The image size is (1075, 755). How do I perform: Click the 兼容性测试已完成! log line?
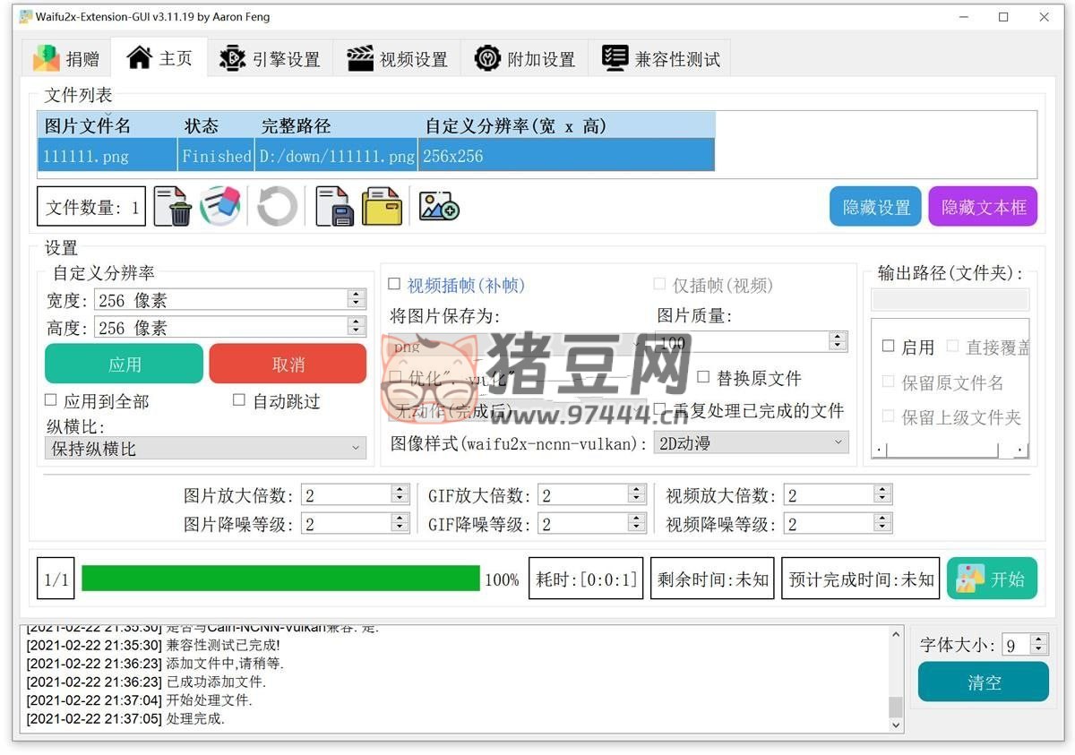coord(152,645)
